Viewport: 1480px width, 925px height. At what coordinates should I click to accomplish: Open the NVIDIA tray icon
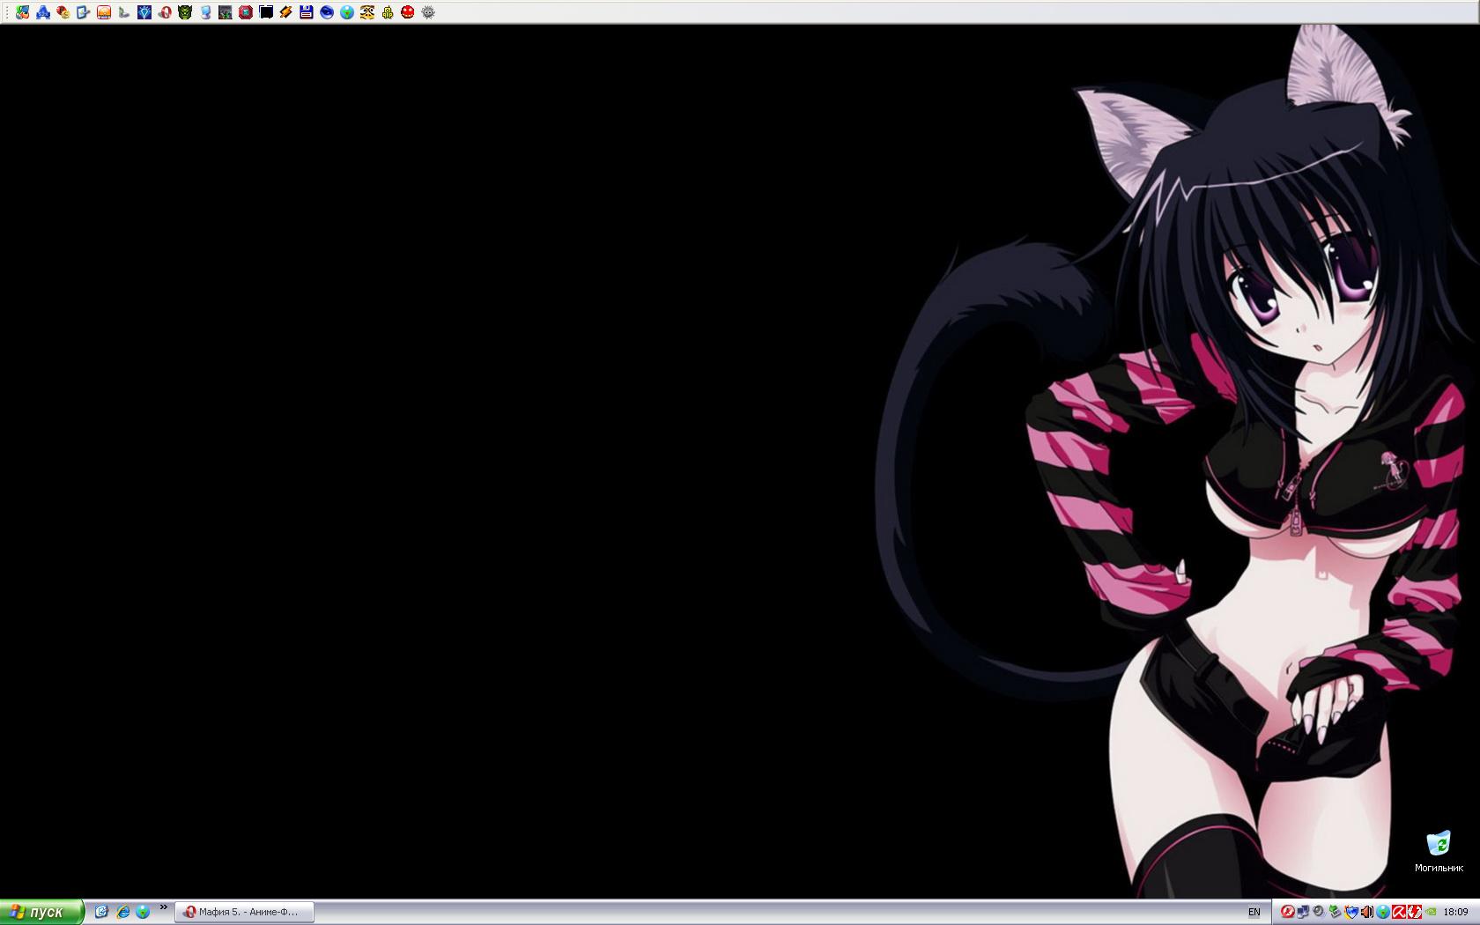1432,912
